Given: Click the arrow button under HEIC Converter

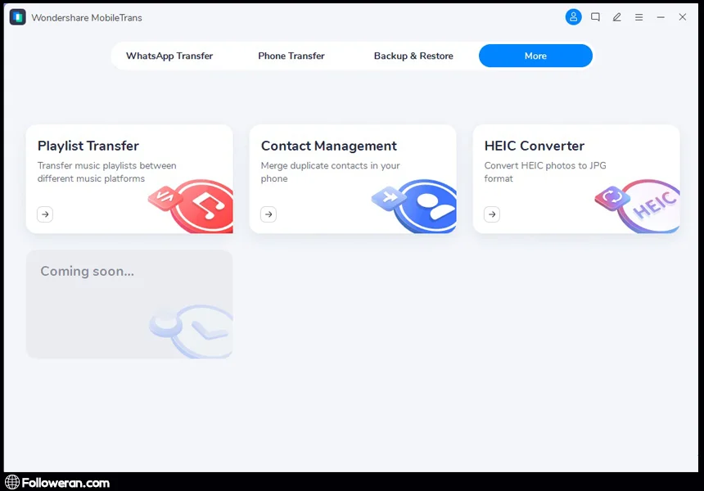Looking at the screenshot, I should point(492,214).
